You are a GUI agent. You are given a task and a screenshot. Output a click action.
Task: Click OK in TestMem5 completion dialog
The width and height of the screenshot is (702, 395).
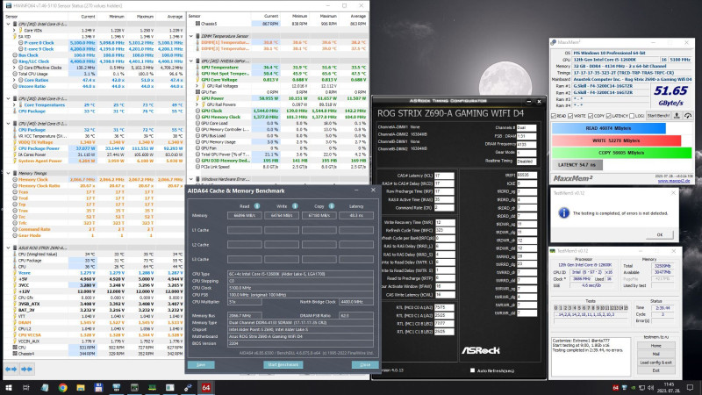click(x=660, y=234)
